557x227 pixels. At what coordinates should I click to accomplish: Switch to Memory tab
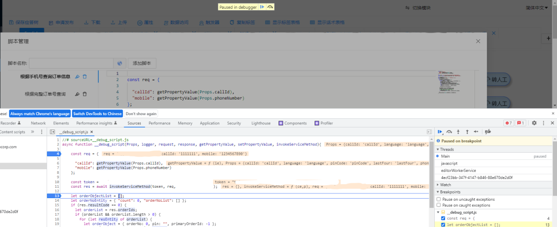click(185, 123)
